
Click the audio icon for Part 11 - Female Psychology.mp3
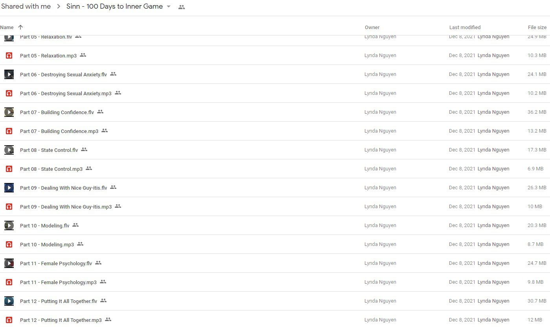tap(9, 282)
